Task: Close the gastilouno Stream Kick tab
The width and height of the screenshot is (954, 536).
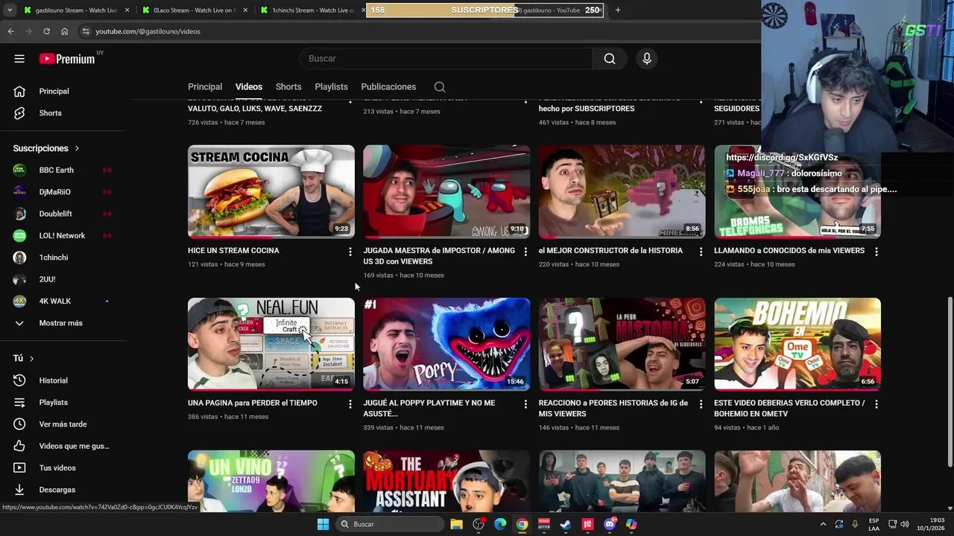Action: point(127,10)
